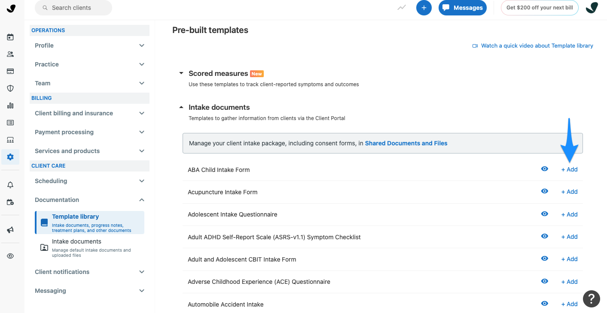Add the Automobile Accident Intake template
Image resolution: width=607 pixels, height=313 pixels.
click(x=569, y=304)
